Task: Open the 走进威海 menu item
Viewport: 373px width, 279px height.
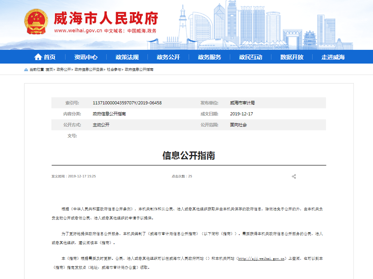Action: coord(333,57)
